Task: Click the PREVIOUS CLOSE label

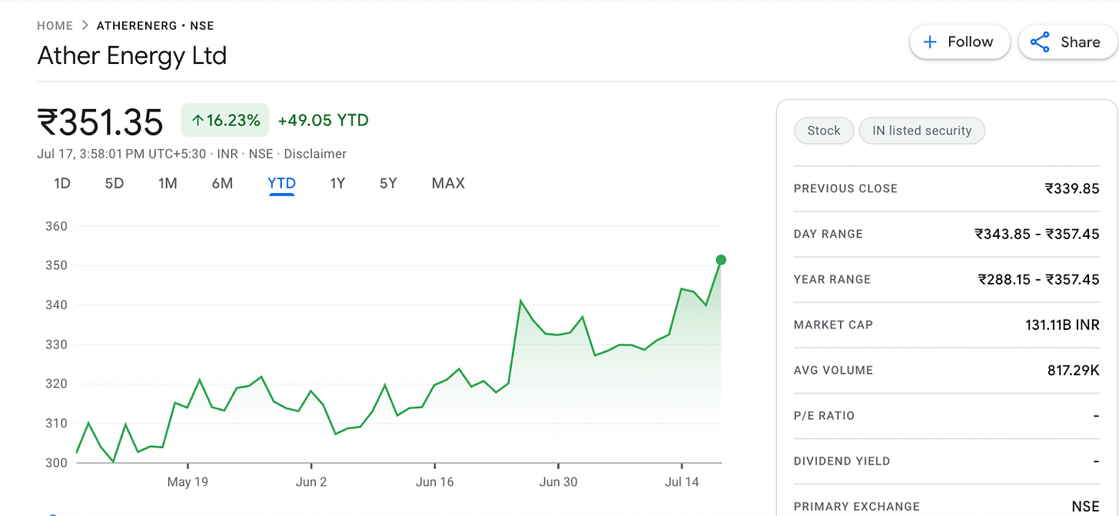Action: 845,188
